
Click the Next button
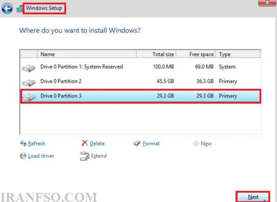click(x=253, y=197)
